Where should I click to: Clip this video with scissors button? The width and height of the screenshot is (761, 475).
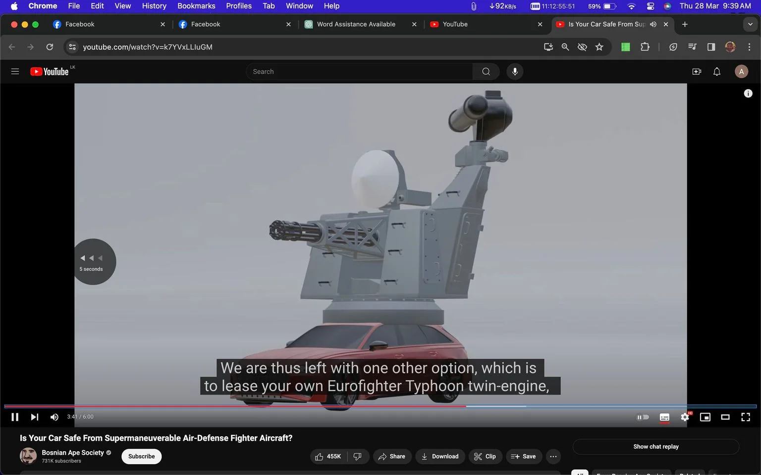485,457
